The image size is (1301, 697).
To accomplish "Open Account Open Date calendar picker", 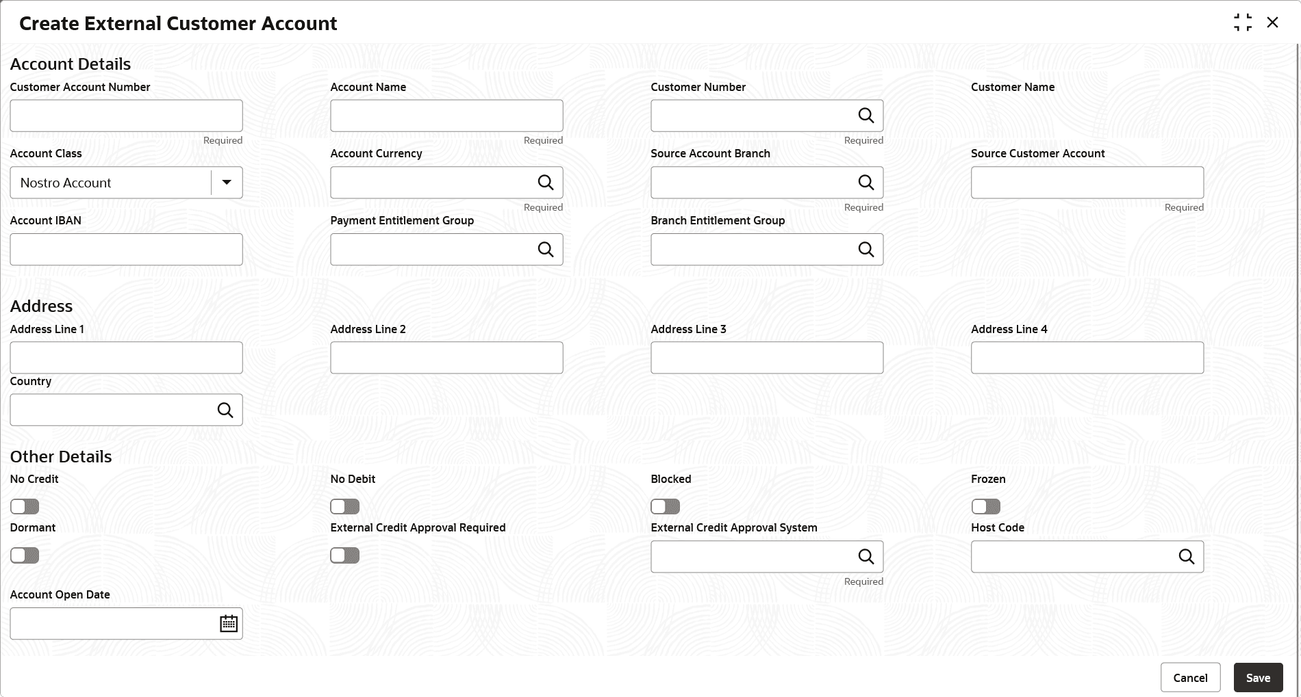I will (x=229, y=624).
